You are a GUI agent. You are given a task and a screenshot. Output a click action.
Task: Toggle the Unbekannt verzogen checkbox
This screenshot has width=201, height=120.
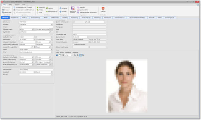coord(73,44)
